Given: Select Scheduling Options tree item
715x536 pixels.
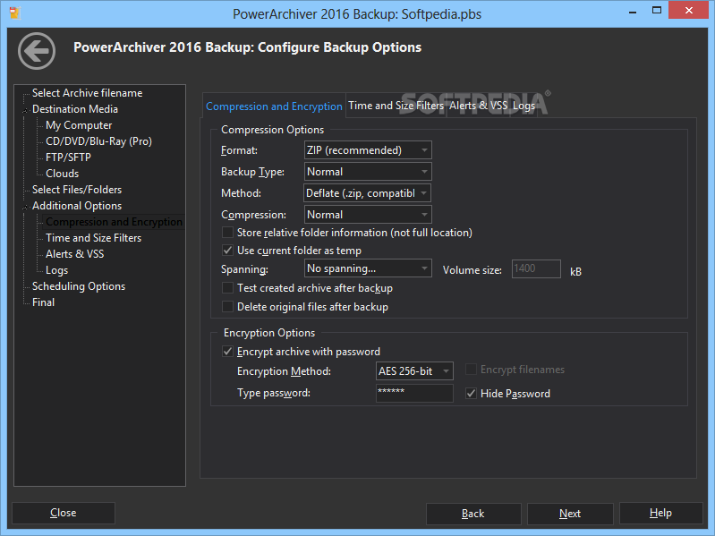Looking at the screenshot, I should (79, 286).
